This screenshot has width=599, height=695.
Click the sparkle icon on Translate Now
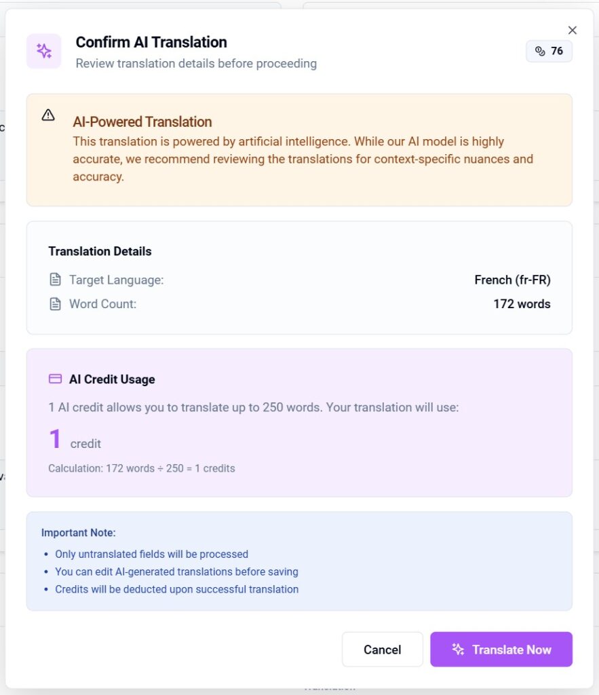point(458,650)
